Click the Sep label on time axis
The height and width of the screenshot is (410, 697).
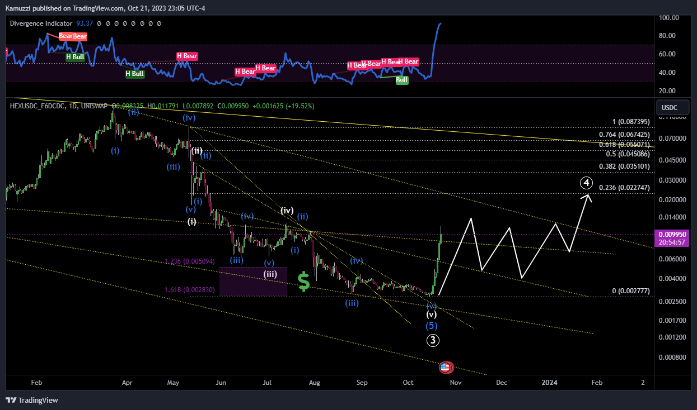(x=362, y=383)
